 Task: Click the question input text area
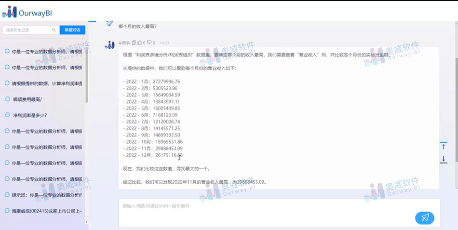(x=279, y=213)
